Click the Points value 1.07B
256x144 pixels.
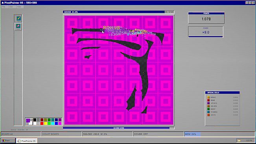click(x=206, y=19)
